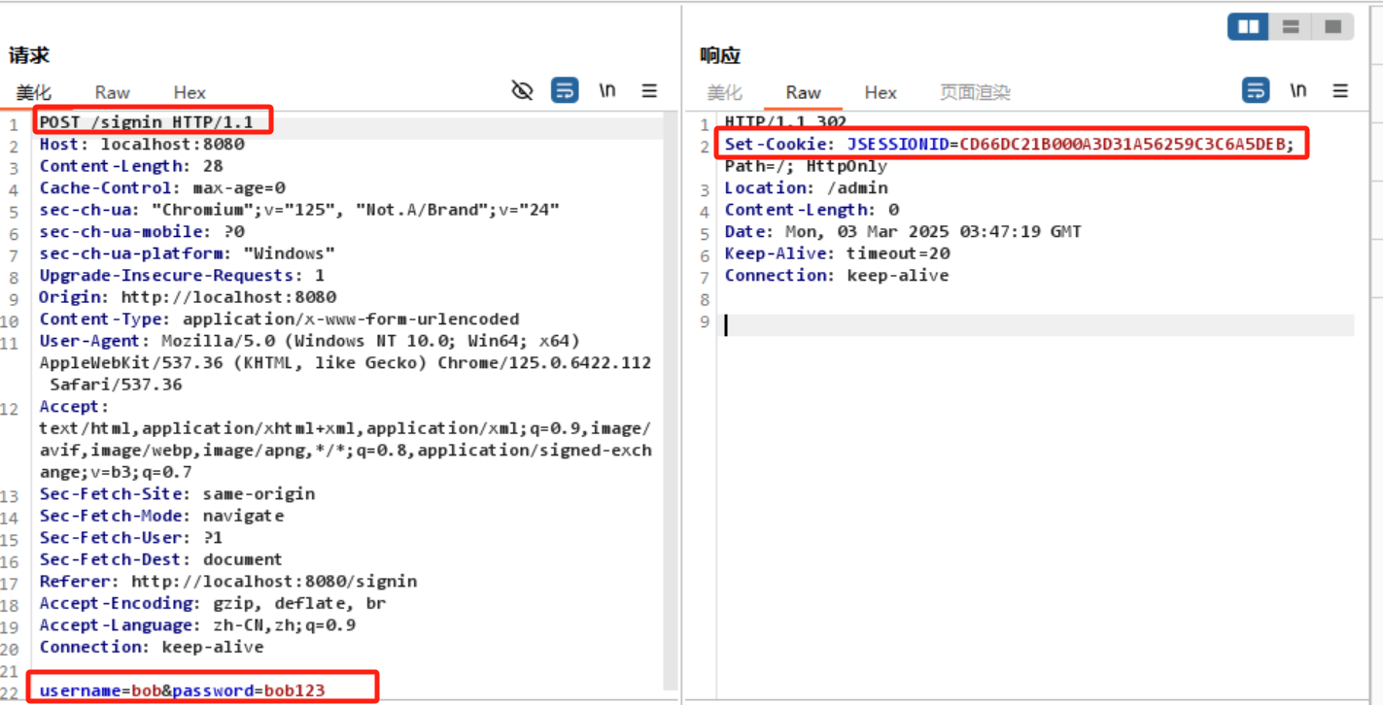
Task: Open the response panel hamburger menu
Action: [x=1340, y=91]
